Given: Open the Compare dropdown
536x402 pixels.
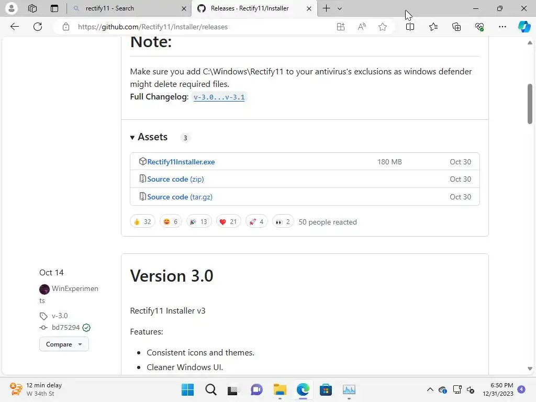Looking at the screenshot, I should tap(64, 344).
